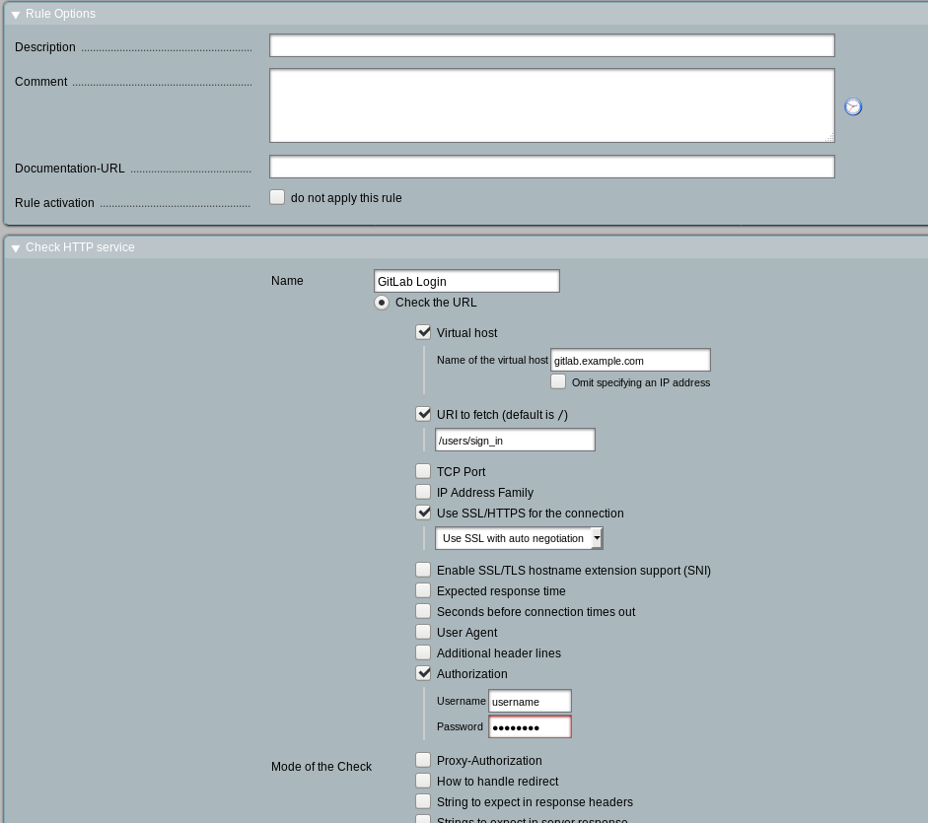Toggle SSL/TLS hostname extension support (SNI)
Screen dimensions: 928x823
423,570
